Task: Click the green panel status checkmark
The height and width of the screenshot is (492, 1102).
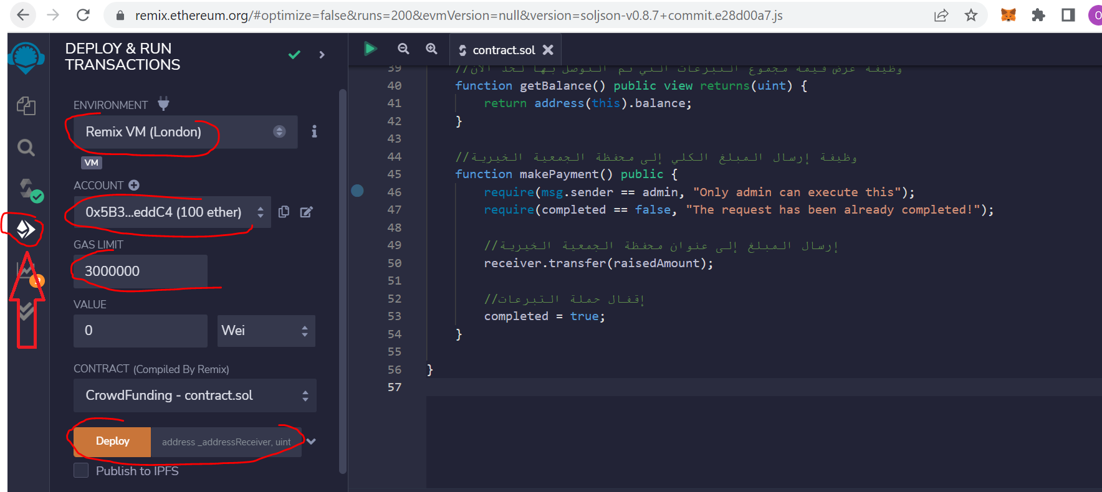Action: [x=294, y=55]
